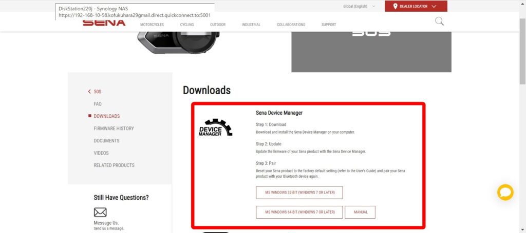The height and width of the screenshot is (233, 526).
Task: Click the DiskStation220j Synology NAS tooltip
Action: coord(135,12)
